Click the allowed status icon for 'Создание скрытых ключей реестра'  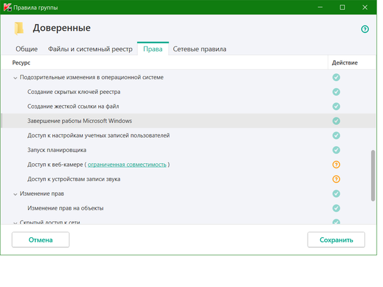pos(336,92)
